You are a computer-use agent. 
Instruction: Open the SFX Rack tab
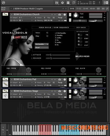click(82, 28)
